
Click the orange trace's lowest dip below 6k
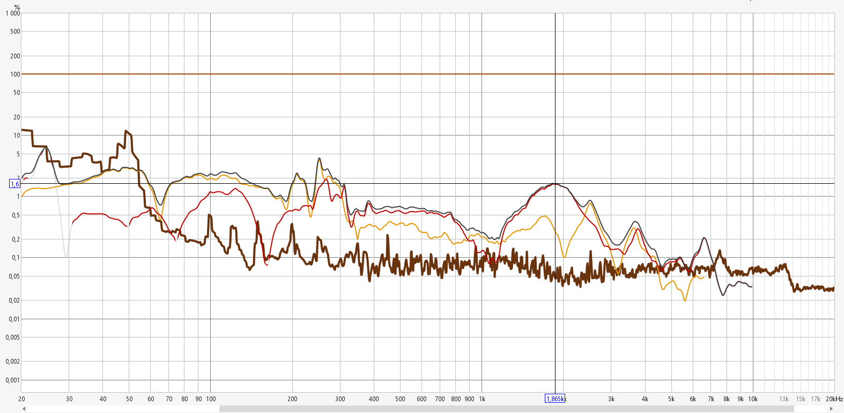point(685,300)
